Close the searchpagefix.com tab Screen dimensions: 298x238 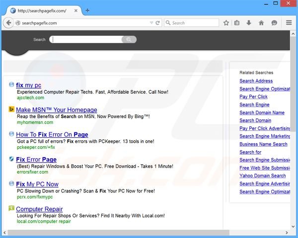76,10
